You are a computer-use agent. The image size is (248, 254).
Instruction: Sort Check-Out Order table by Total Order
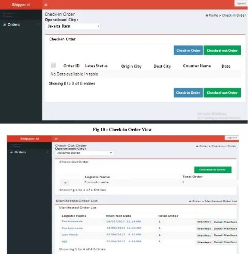(x=193, y=177)
